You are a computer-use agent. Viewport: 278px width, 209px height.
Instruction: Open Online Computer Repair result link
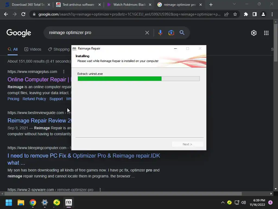click(x=39, y=79)
